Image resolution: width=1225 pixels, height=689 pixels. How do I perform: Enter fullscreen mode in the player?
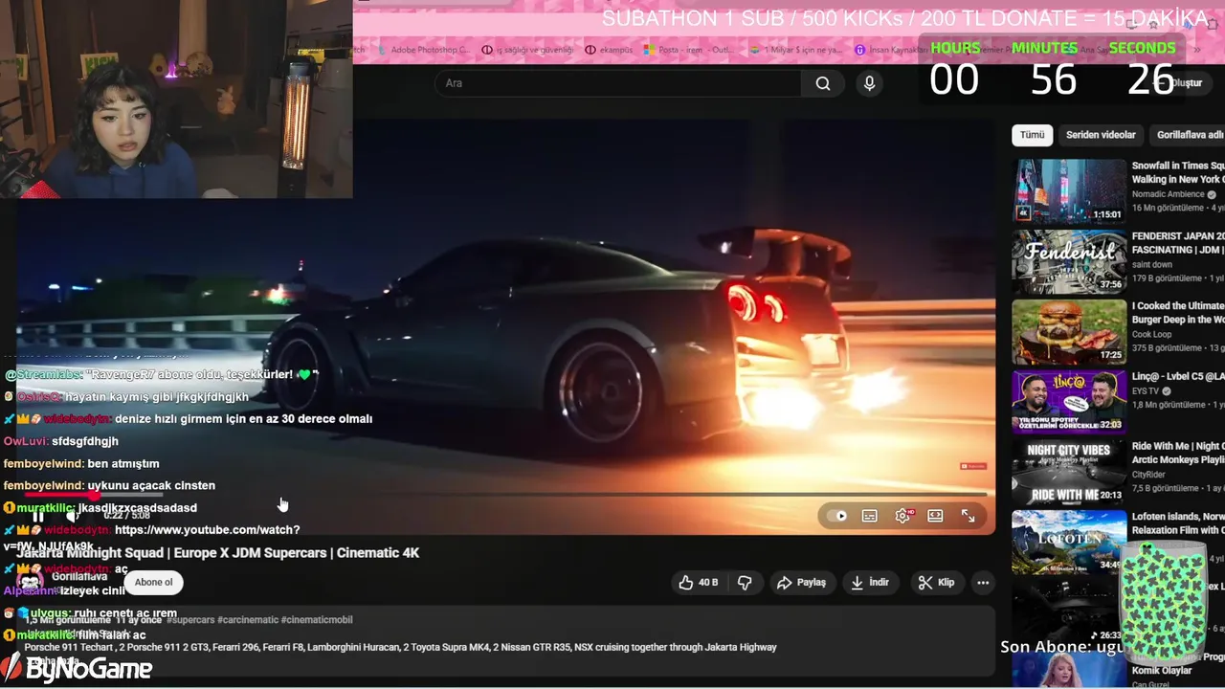969,516
